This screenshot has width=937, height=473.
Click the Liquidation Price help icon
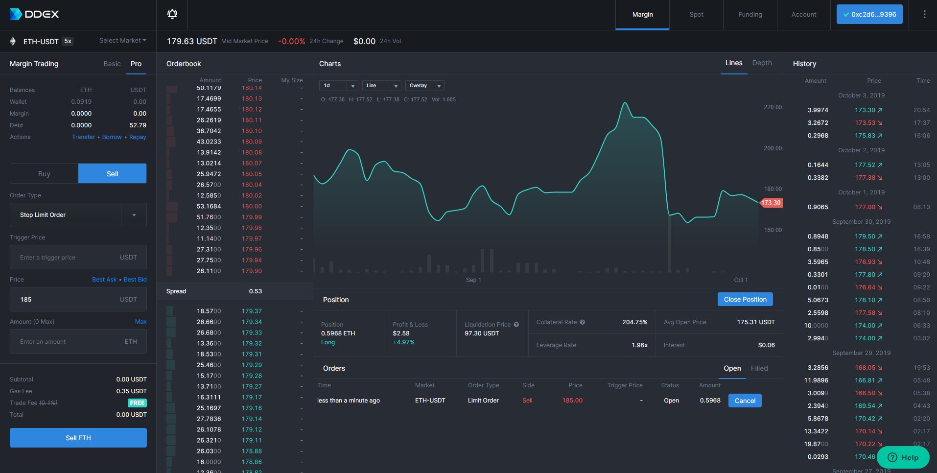pyautogui.click(x=516, y=325)
